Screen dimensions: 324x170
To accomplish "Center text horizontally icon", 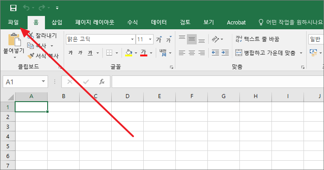I will click(192, 53).
